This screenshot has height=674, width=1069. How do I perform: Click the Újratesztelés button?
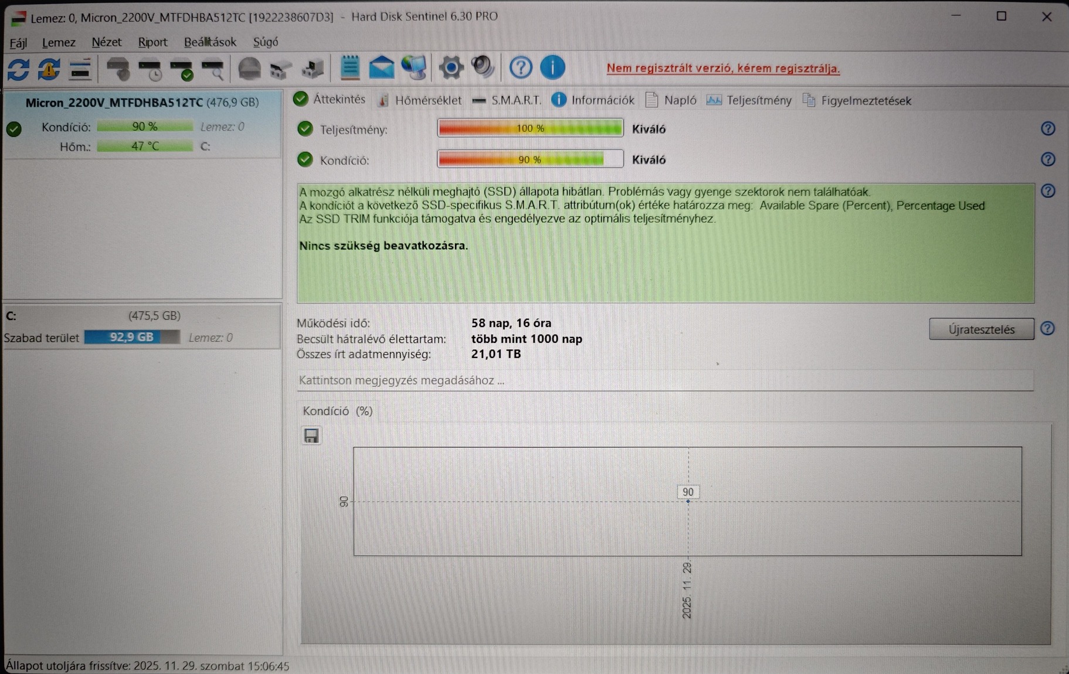[x=981, y=329]
